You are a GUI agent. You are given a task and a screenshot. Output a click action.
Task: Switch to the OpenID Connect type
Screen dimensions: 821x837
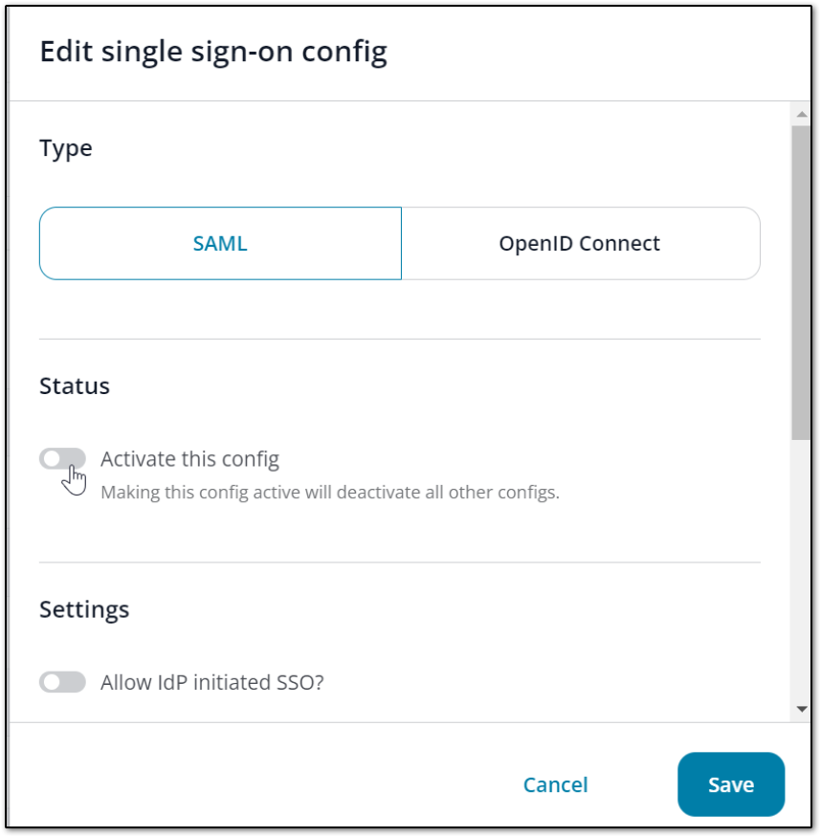pos(580,244)
